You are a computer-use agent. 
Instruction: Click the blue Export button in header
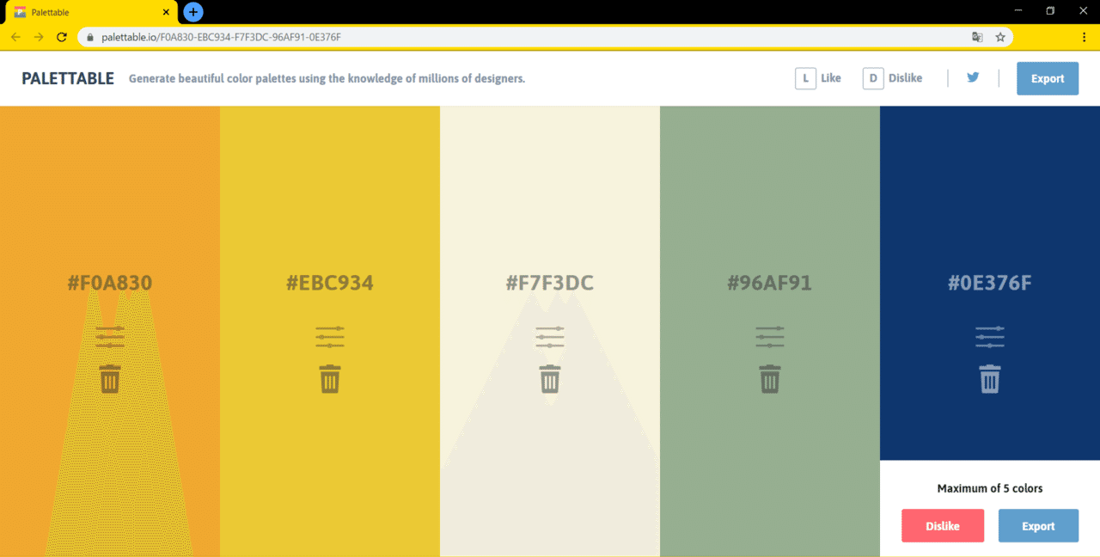[x=1048, y=78]
